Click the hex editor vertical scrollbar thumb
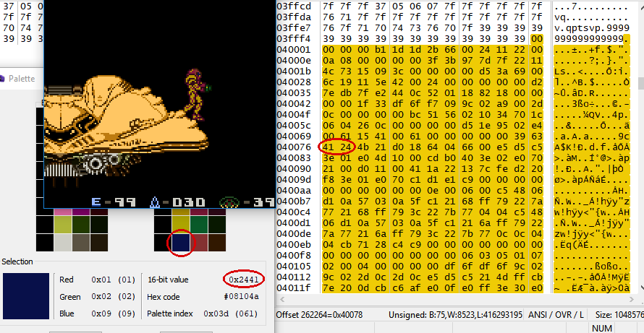Image resolution: width=644 pixels, height=333 pixels. click(x=640, y=83)
